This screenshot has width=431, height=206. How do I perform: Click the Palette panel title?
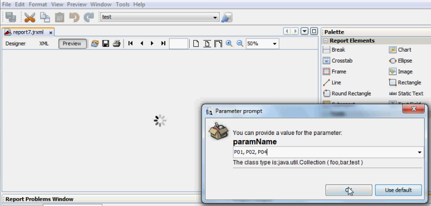[334, 32]
